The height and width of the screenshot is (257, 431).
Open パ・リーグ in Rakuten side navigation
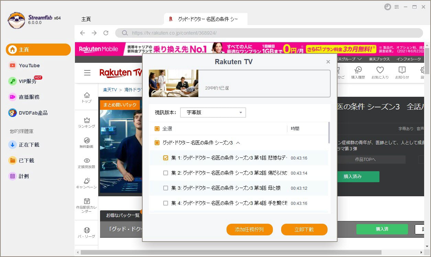87,233
